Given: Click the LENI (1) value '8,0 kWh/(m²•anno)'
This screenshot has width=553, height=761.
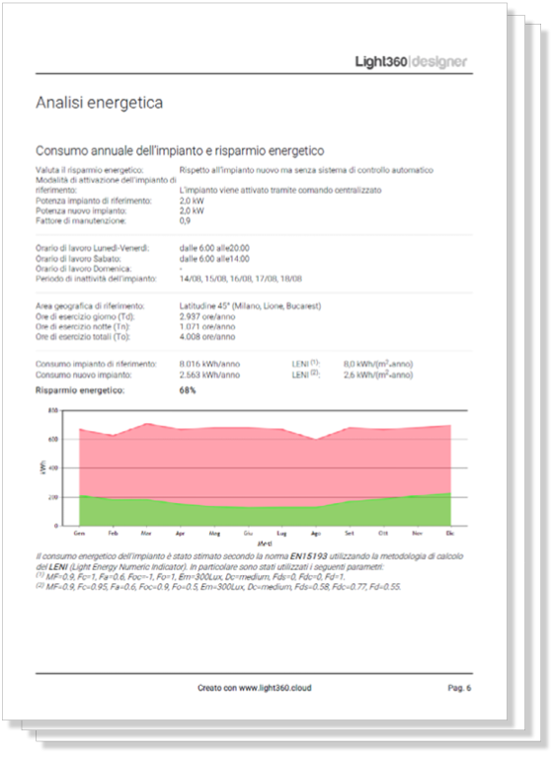Looking at the screenshot, I should (x=378, y=364).
